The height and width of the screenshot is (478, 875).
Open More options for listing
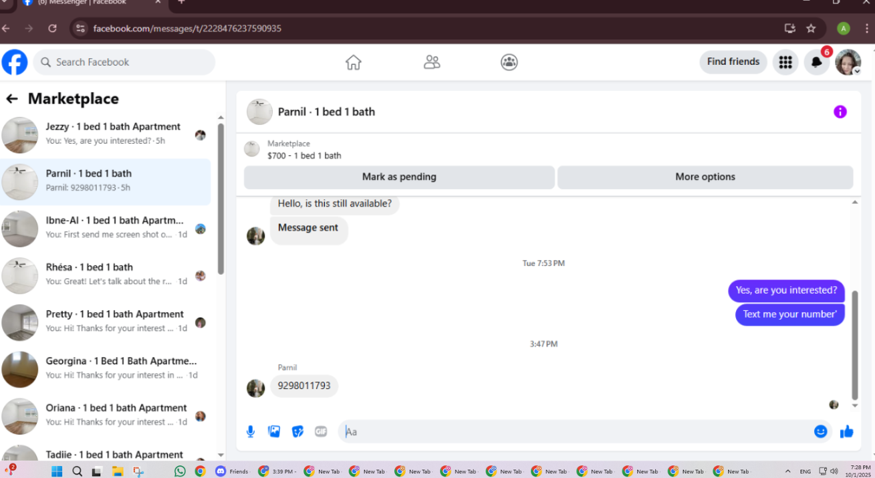(705, 177)
